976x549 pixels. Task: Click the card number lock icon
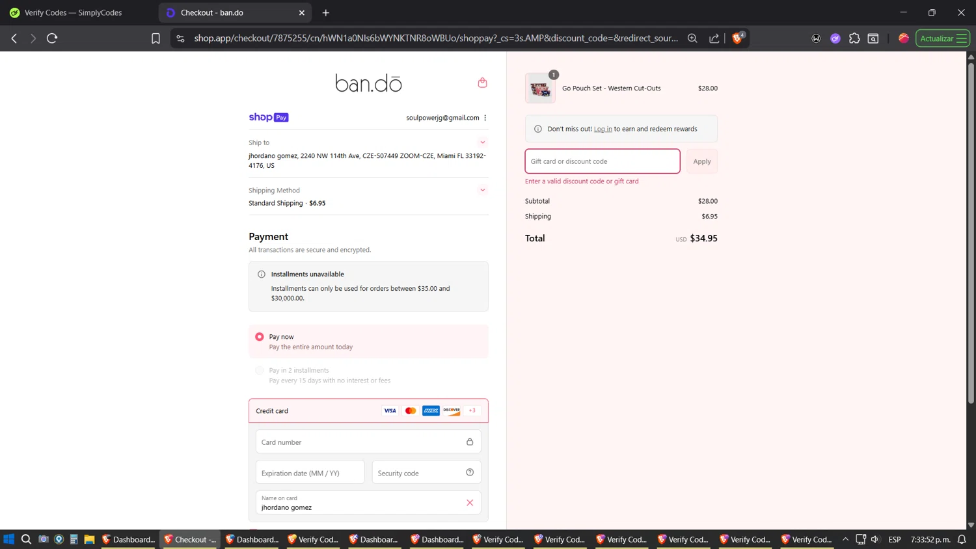pyautogui.click(x=470, y=442)
